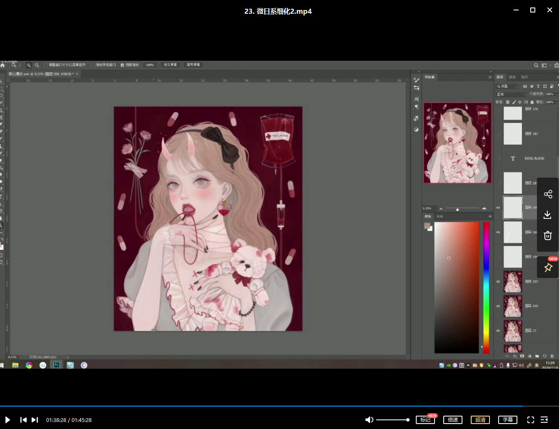Screen dimensions: 559x429
Task: Click the share icon in side panel
Action: (x=548, y=194)
